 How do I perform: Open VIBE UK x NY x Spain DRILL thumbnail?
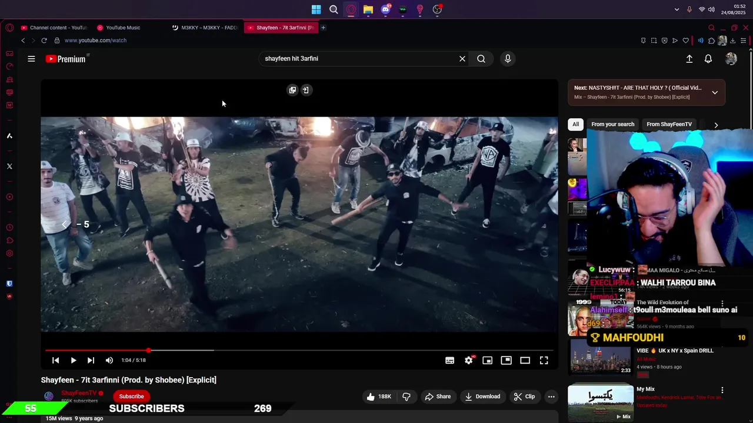coord(600,357)
